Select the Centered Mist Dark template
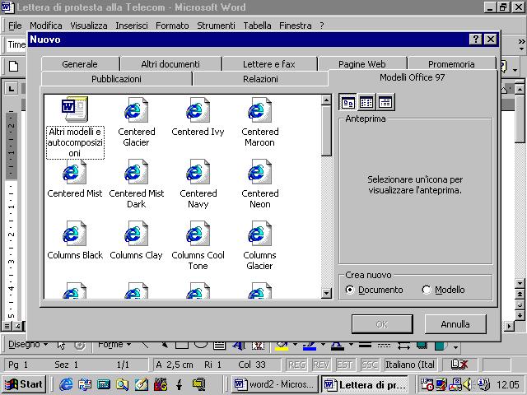Image resolution: width=527 pixels, height=395 pixels. click(136, 184)
